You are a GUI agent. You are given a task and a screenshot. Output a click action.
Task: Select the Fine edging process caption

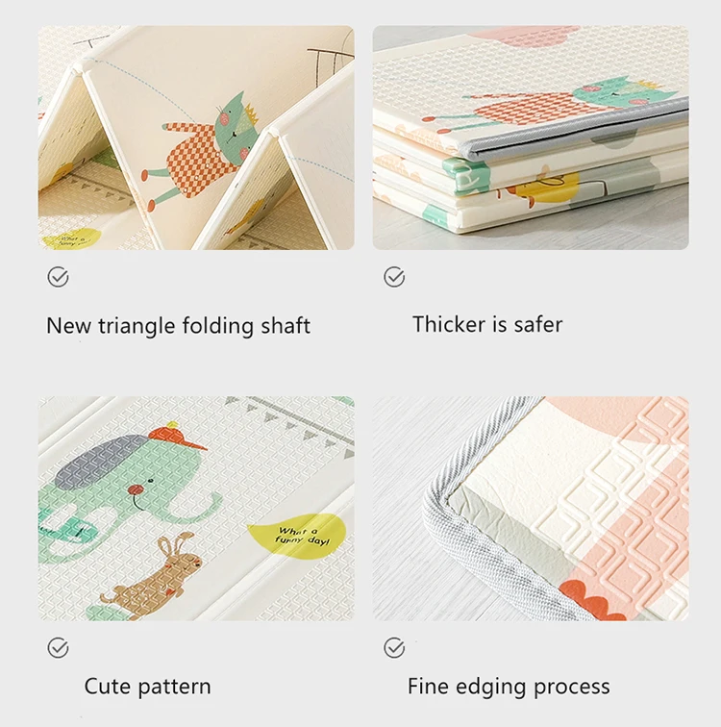(509, 687)
